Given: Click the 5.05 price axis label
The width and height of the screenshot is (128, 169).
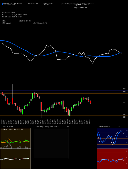Looking at the screenshot, I should pyautogui.click(x=124, y=114).
